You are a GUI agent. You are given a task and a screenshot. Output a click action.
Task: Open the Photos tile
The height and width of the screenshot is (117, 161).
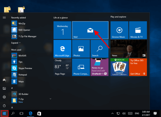[81, 49]
